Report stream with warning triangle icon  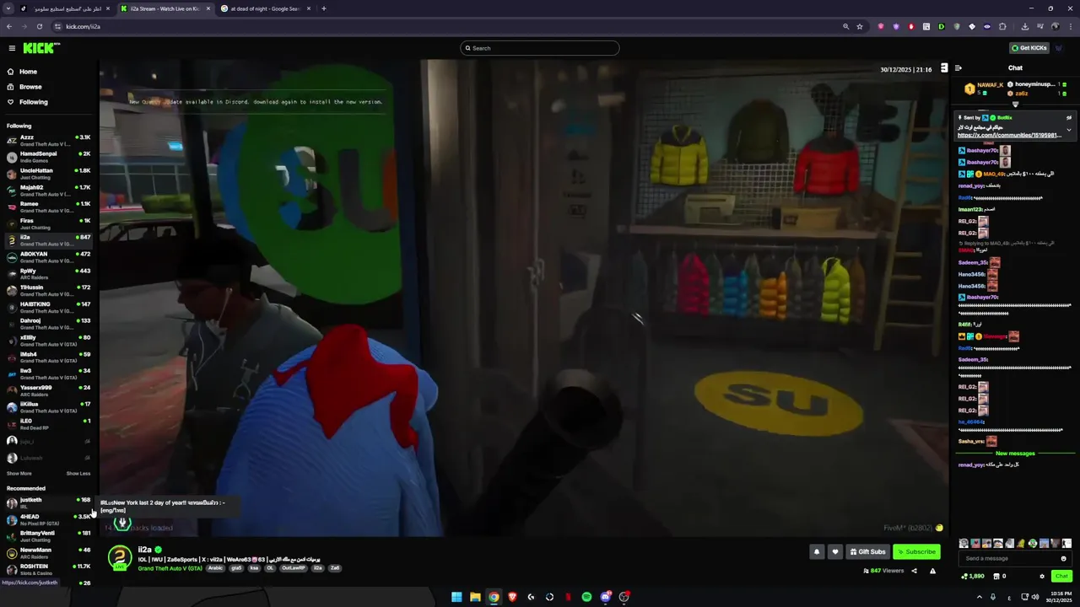pyautogui.click(x=932, y=571)
